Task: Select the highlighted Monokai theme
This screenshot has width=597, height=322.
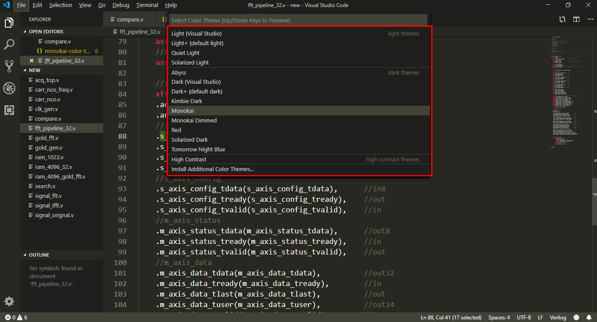Action: 298,111
